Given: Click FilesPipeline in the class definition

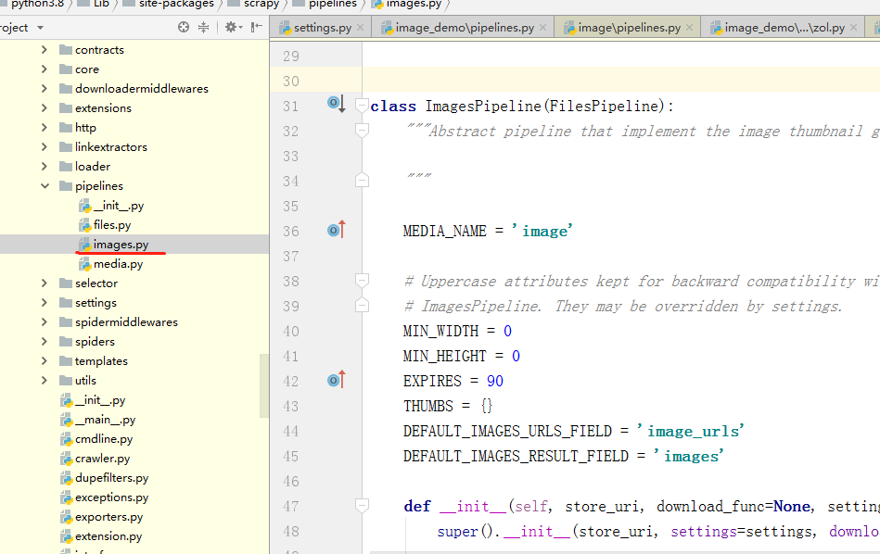Looking at the screenshot, I should click(x=603, y=106).
